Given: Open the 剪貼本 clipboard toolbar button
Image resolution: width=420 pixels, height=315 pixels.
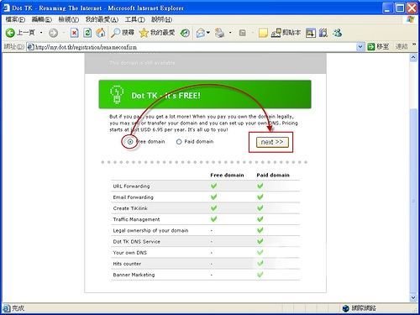Looking at the screenshot, I should 286,33.
